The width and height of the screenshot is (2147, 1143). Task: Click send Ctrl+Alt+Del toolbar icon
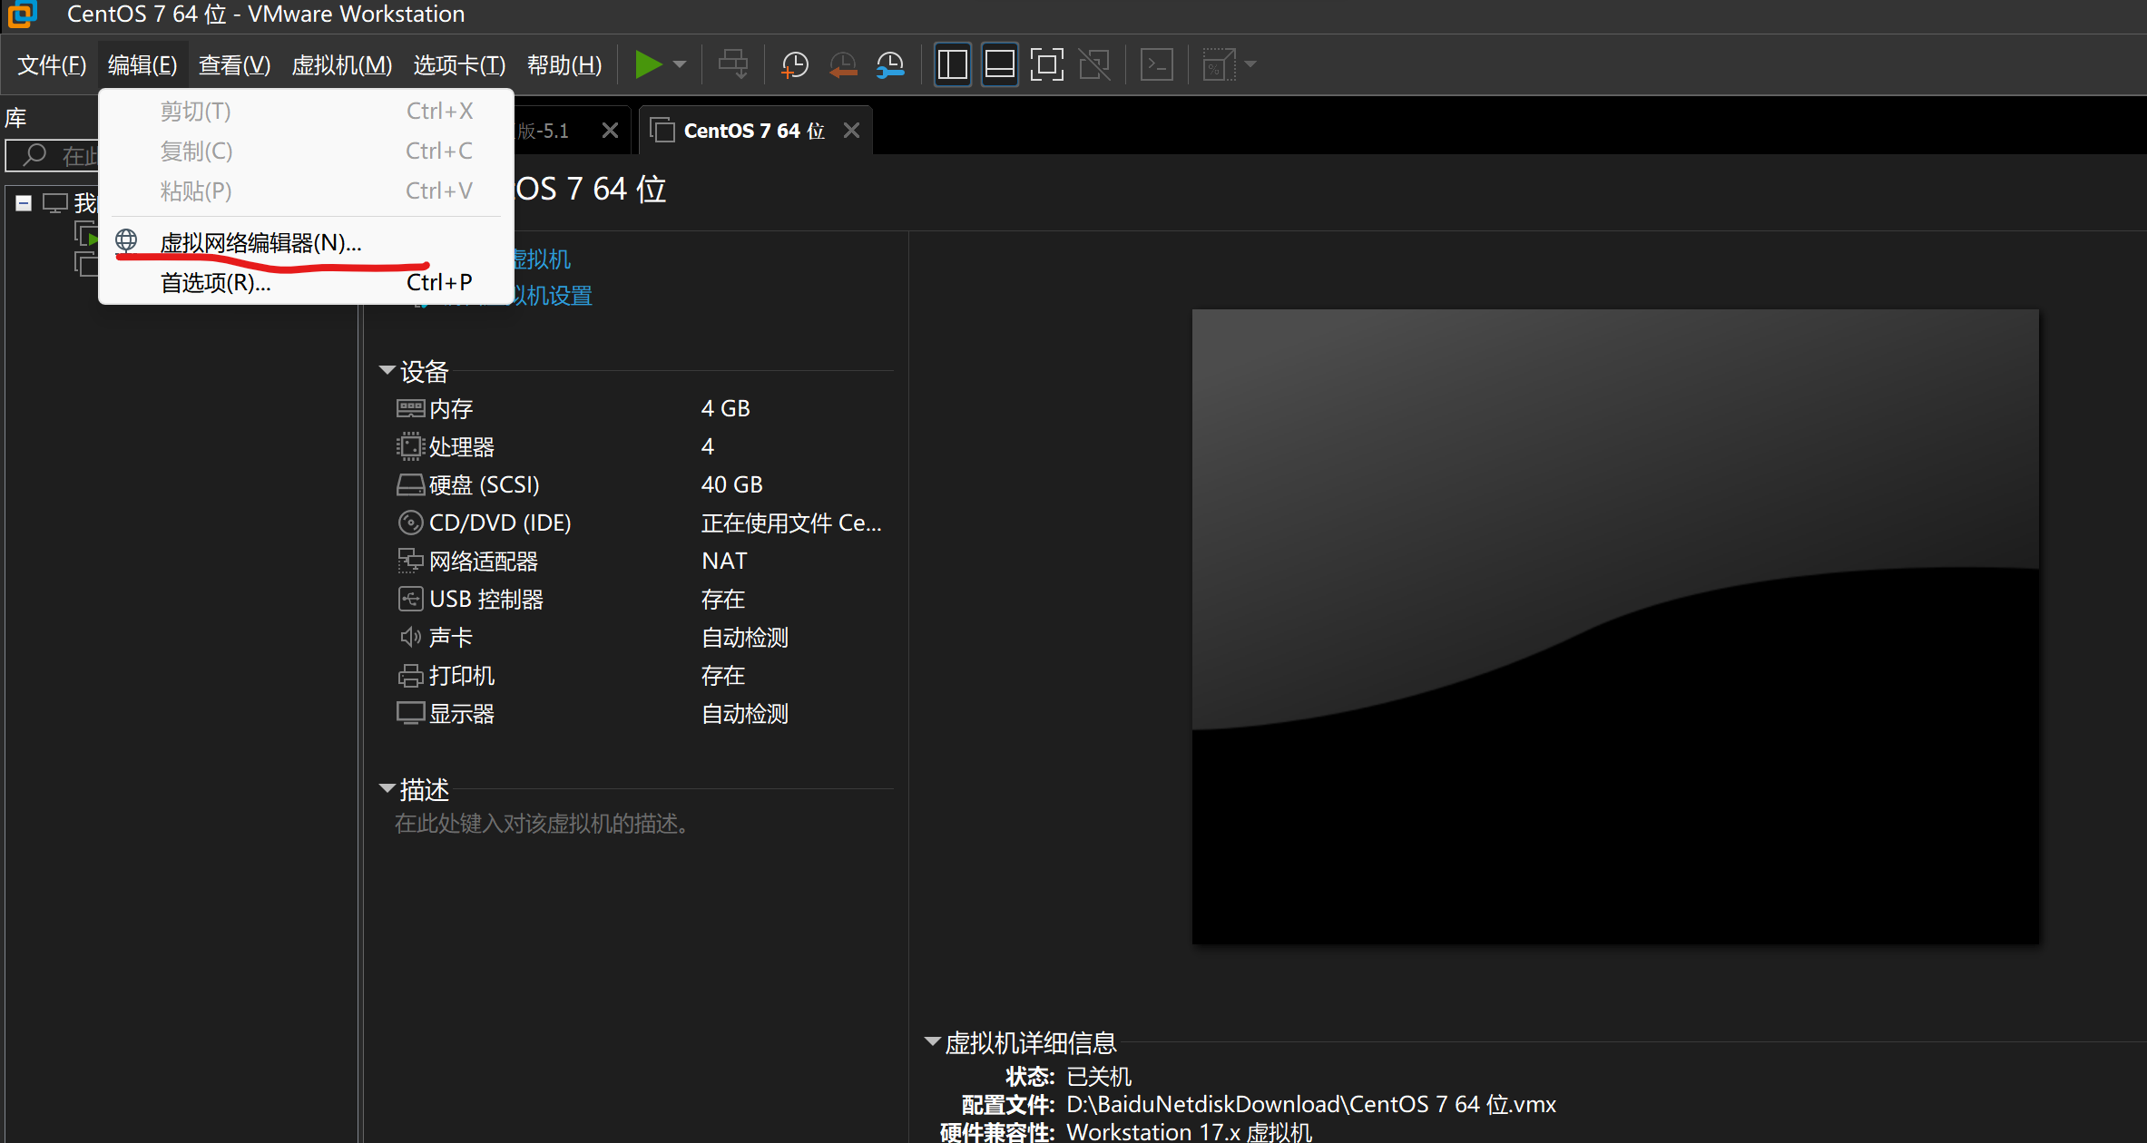tap(732, 64)
